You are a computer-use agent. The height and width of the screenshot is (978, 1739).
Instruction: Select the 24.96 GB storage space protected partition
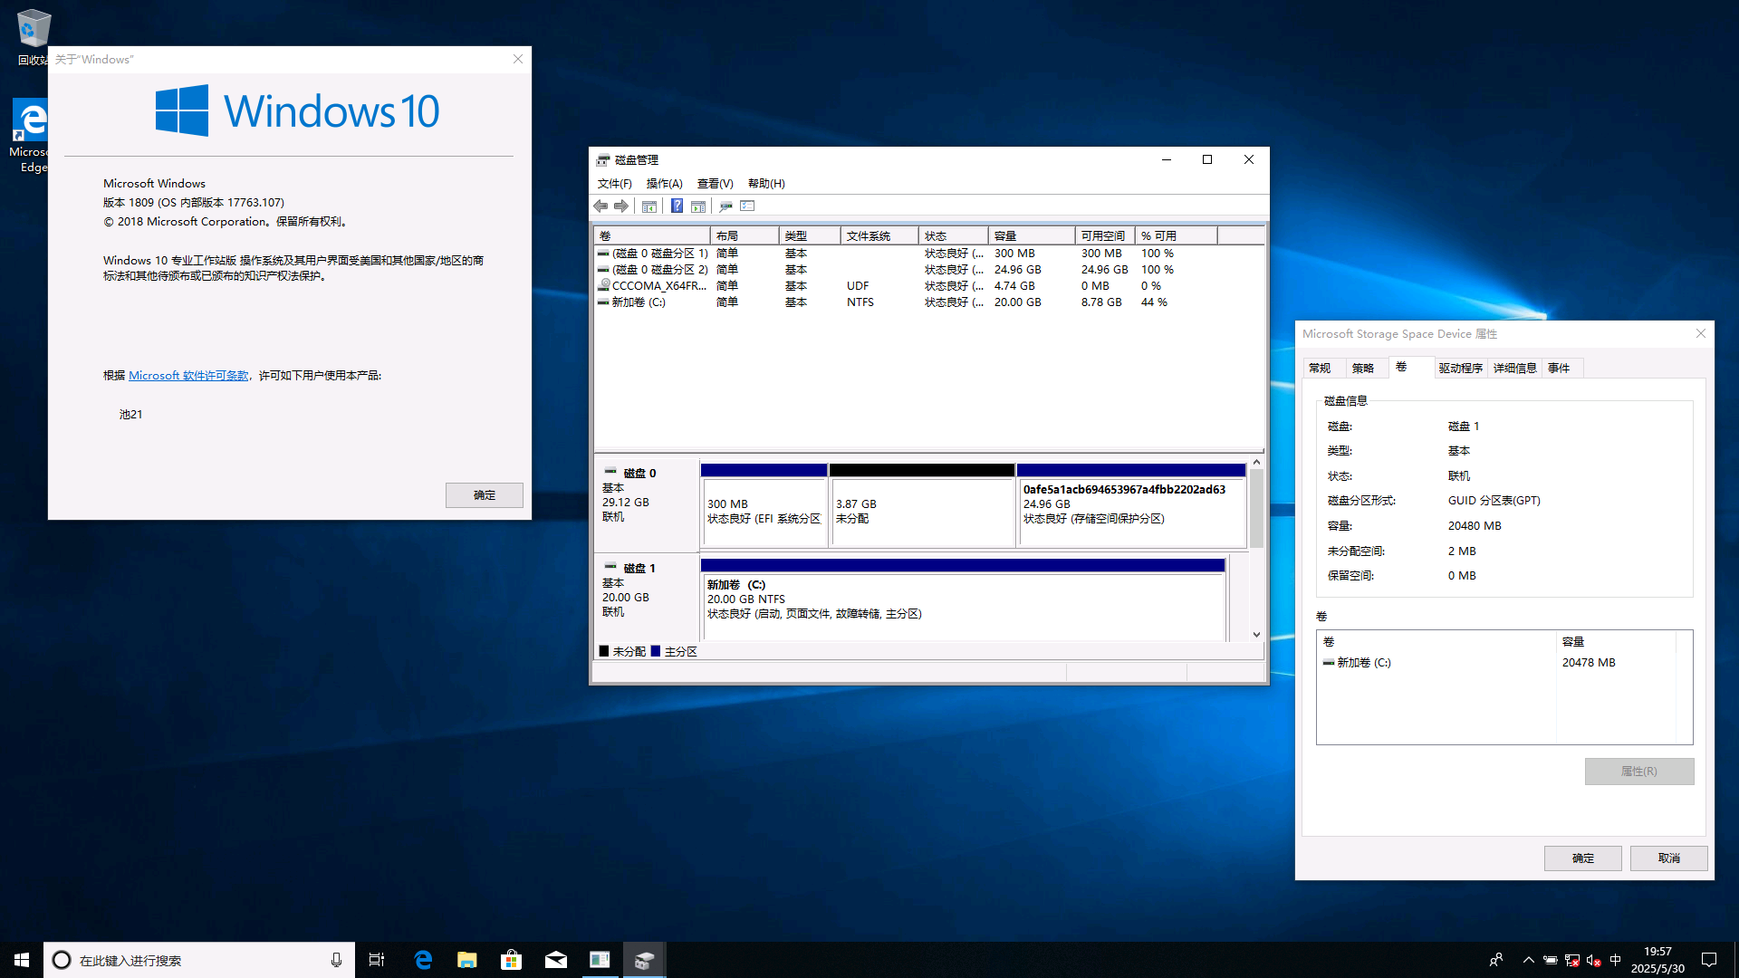[1131, 506]
